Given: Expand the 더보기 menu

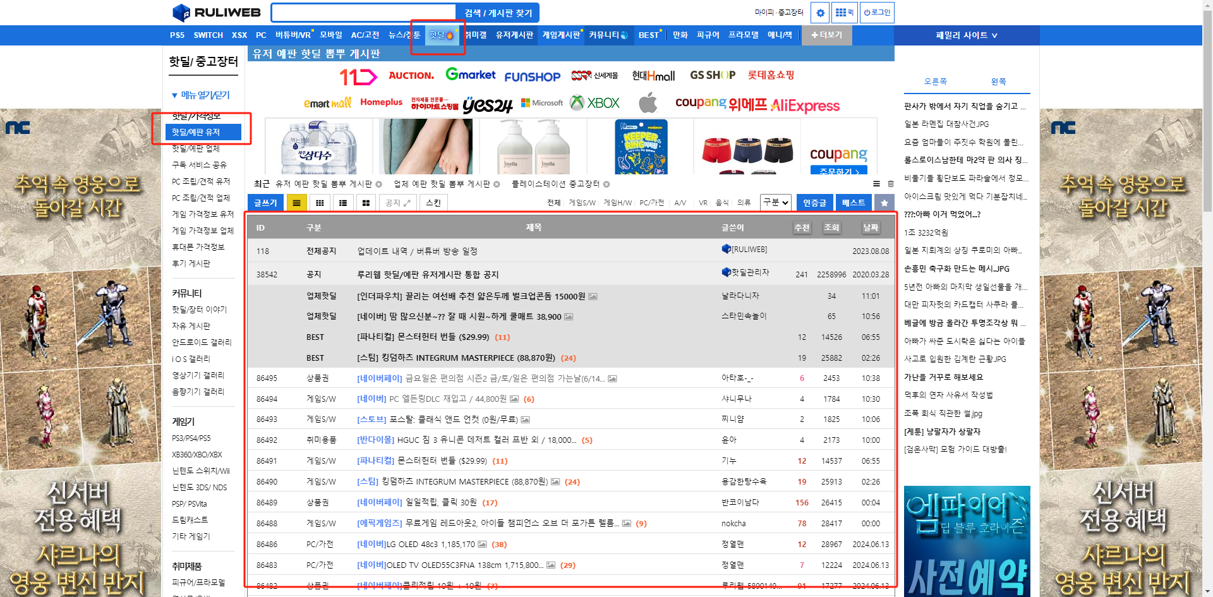Looking at the screenshot, I should tap(826, 35).
